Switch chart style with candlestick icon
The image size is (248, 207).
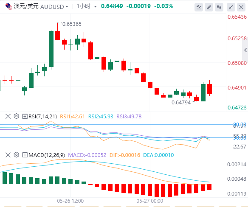tap(219, 7)
